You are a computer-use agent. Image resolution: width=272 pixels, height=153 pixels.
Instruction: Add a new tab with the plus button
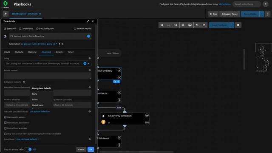(6, 14)
